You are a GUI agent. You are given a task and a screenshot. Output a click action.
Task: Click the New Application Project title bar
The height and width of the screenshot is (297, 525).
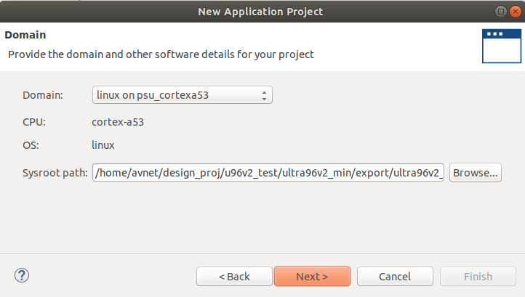pyautogui.click(x=260, y=12)
